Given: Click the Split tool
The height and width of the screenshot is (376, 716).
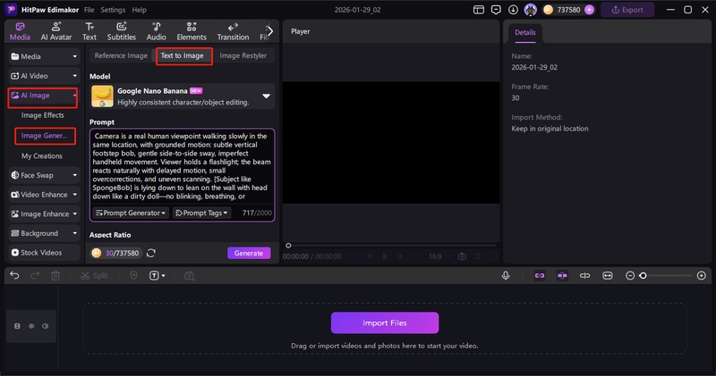Looking at the screenshot, I should 94,276.
